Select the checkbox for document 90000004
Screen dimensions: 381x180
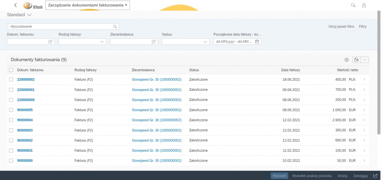[x=11, y=120]
